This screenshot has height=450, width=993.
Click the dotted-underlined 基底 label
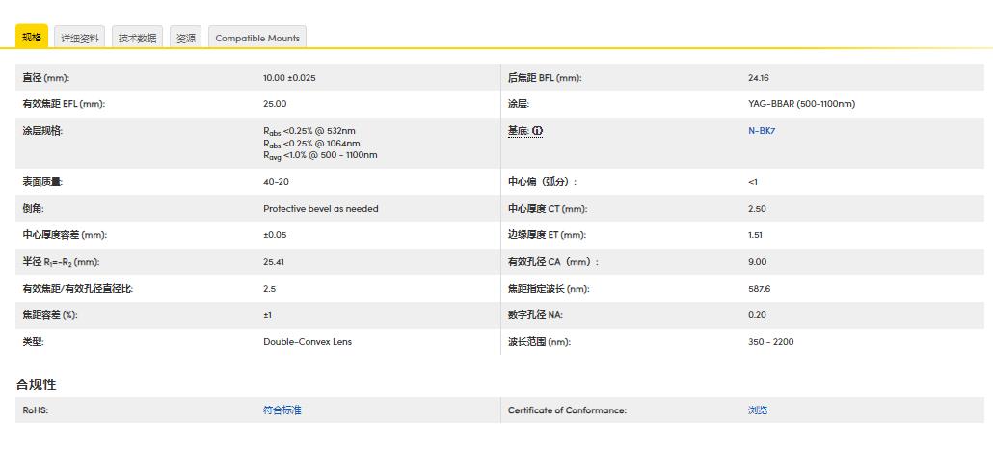[x=518, y=130]
